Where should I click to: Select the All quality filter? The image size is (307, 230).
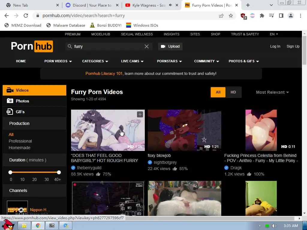click(x=218, y=92)
